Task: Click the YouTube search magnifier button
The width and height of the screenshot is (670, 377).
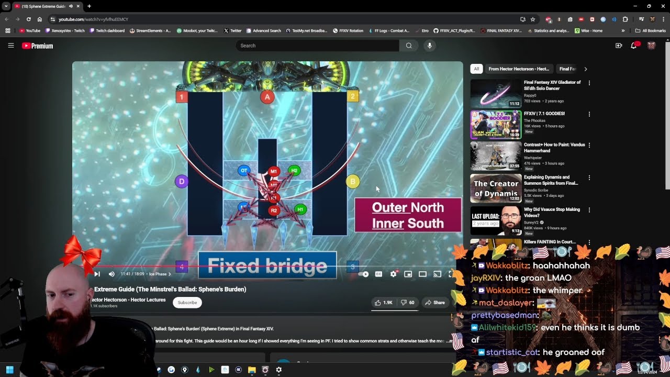Action: pos(409,46)
